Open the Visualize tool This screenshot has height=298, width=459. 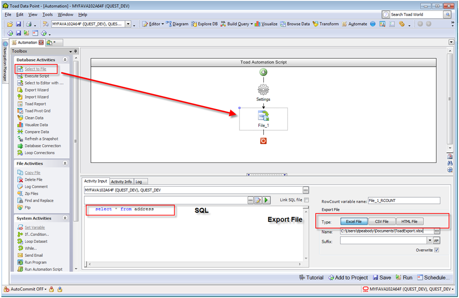(x=266, y=24)
